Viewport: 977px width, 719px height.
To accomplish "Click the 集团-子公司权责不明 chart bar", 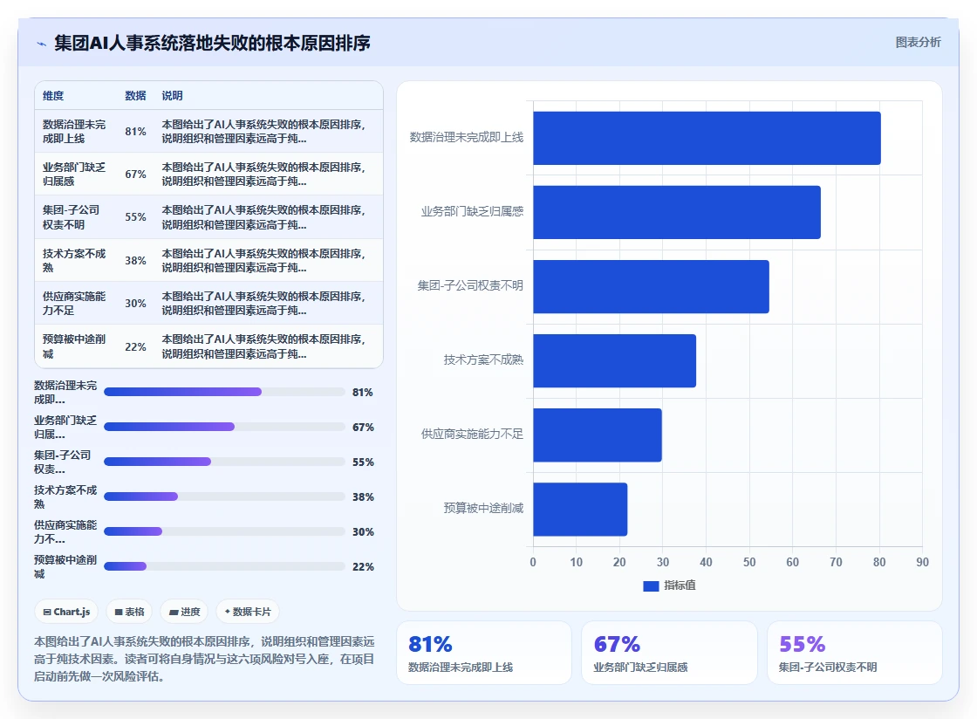I will [x=651, y=286].
